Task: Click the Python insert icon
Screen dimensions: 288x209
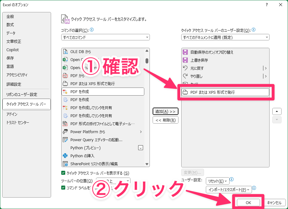Action: pyautogui.click(x=65, y=156)
